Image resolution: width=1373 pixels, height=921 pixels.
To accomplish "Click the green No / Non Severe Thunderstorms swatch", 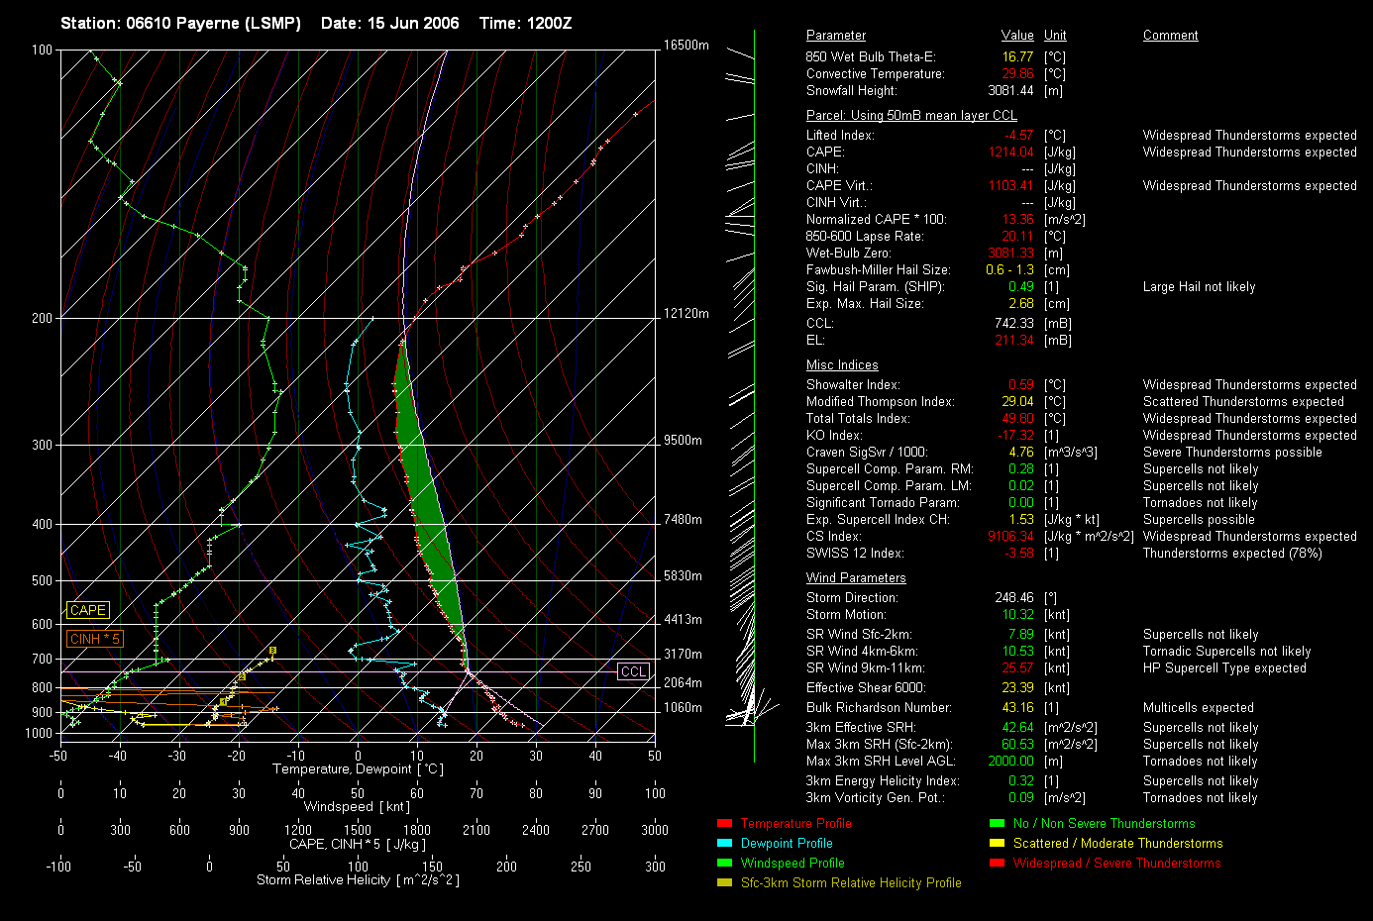I will (x=997, y=823).
